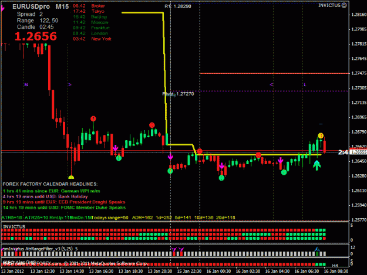Click the 03:42 New York clock entry
Viewport: 367px width, 275px height.
[92, 39]
